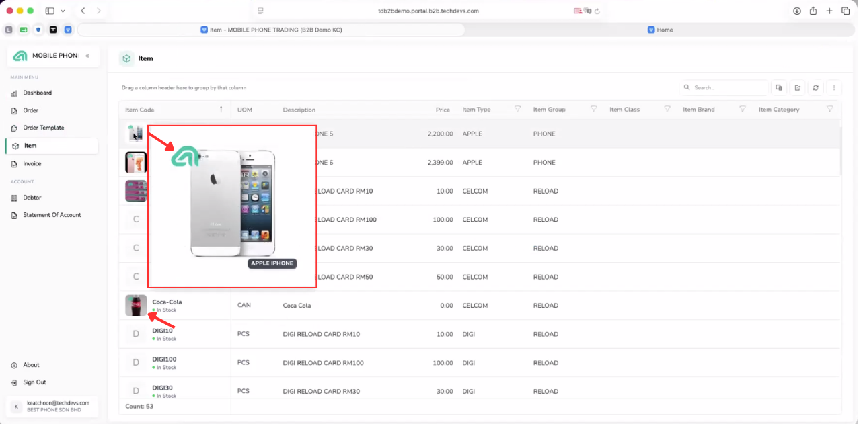The image size is (861, 424).
Task: Open Item Type column filter
Action: click(518, 109)
